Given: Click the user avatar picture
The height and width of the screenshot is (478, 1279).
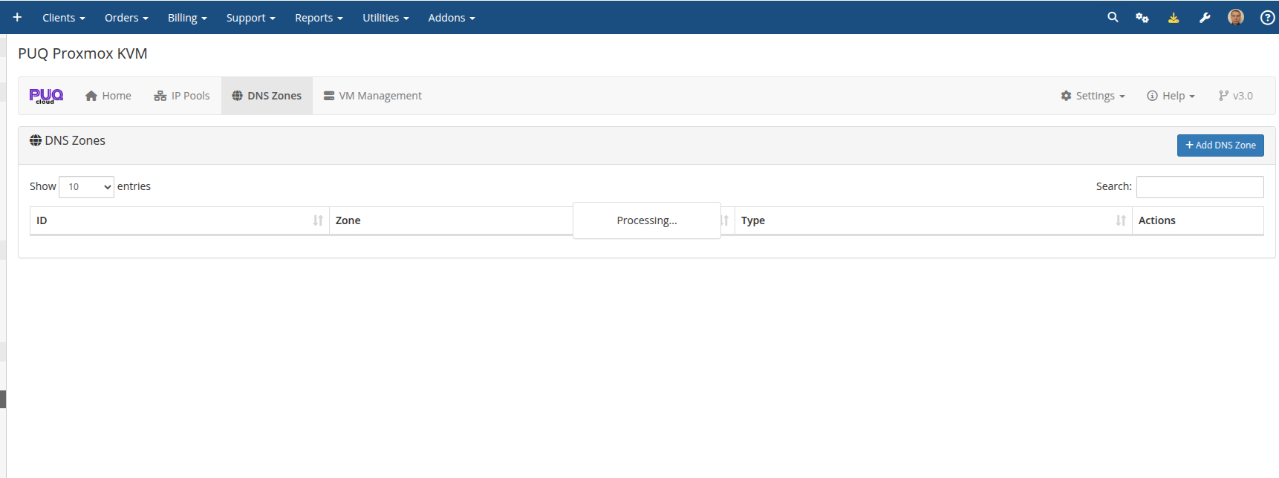Looking at the screenshot, I should (1236, 17).
